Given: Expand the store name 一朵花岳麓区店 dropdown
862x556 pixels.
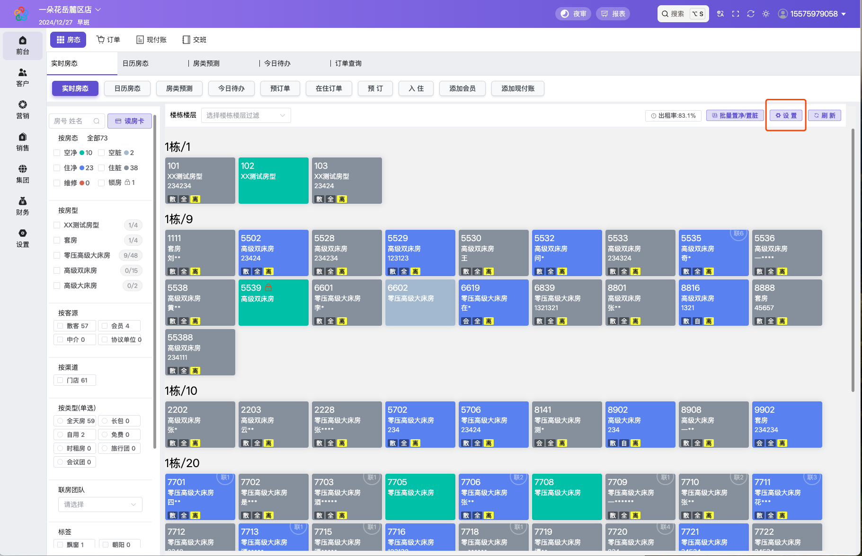Looking at the screenshot, I should (70, 9).
